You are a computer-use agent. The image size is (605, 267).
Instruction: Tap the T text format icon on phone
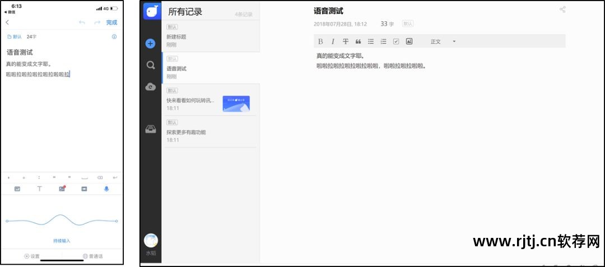39,189
